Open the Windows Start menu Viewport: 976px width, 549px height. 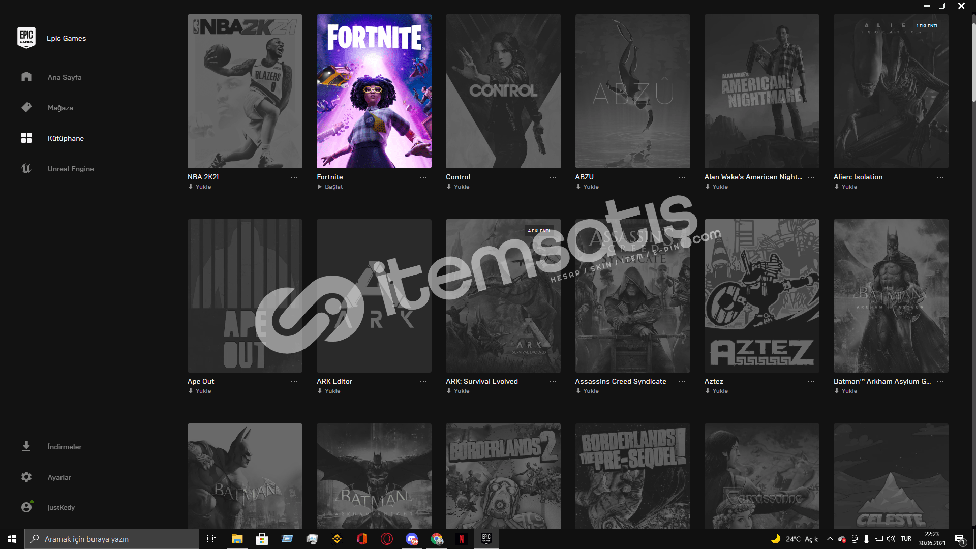(12, 539)
